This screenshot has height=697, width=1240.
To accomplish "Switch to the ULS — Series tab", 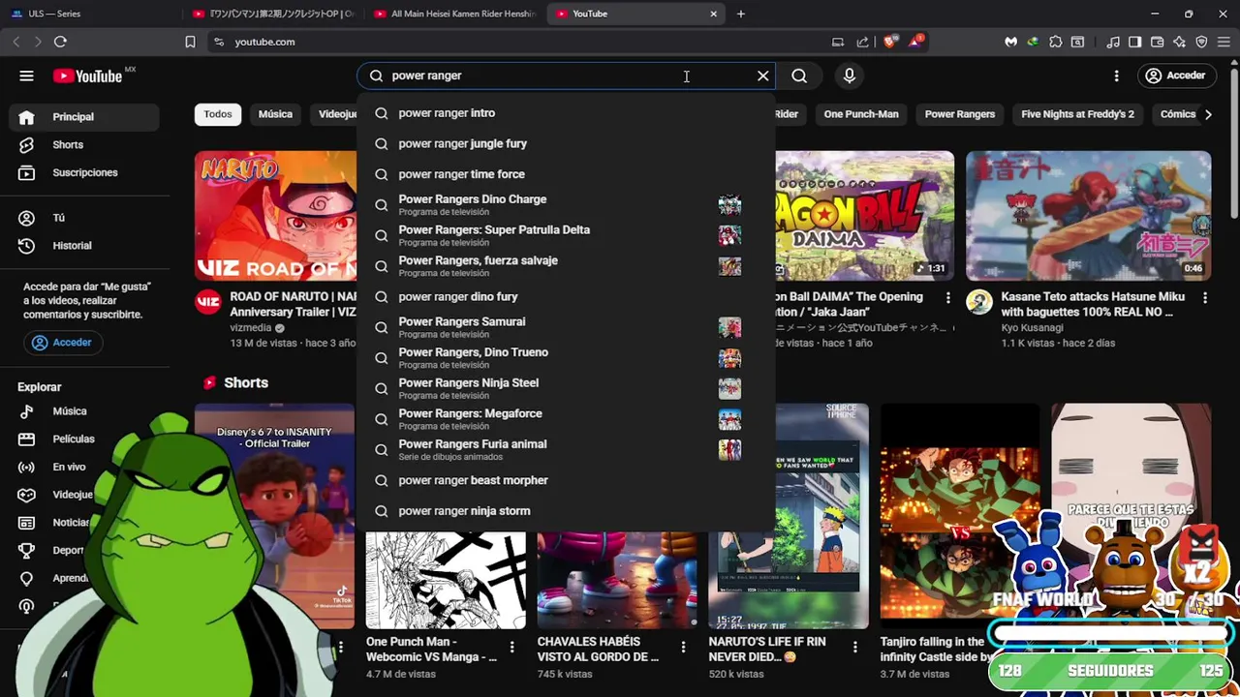I will [x=91, y=14].
